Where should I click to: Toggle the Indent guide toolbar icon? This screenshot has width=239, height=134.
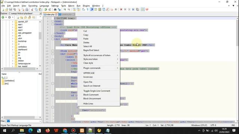point(92,9)
